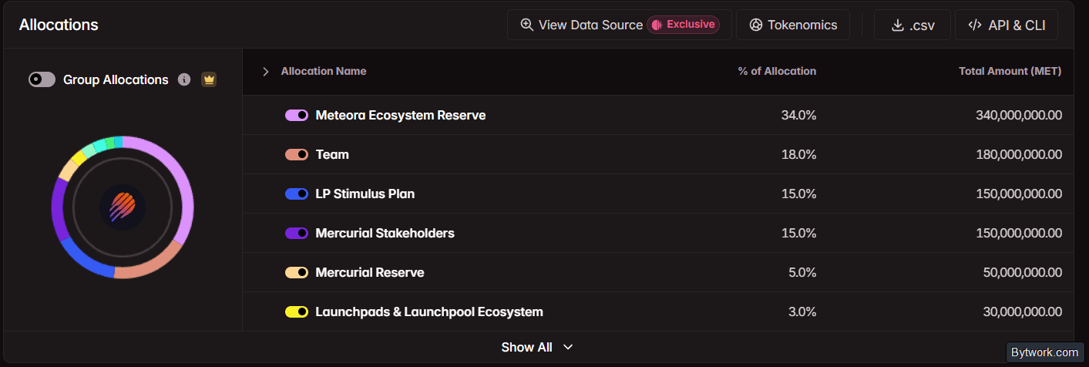This screenshot has height=367, width=1089.
Task: Sort by Total Amount (MET) header
Action: coord(1010,71)
